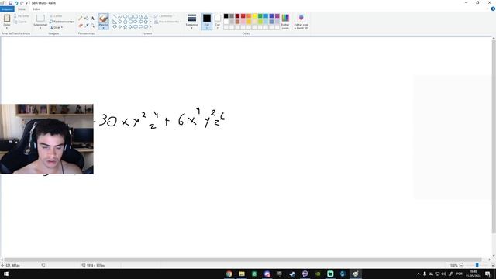Image resolution: width=496 pixels, height=279 pixels.
Task: Show hidden system tray icons
Action: pos(418,274)
